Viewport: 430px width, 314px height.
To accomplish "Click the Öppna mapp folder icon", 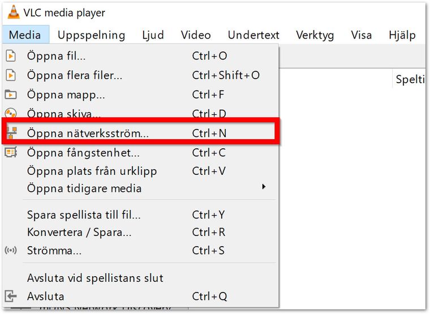I will click(11, 94).
